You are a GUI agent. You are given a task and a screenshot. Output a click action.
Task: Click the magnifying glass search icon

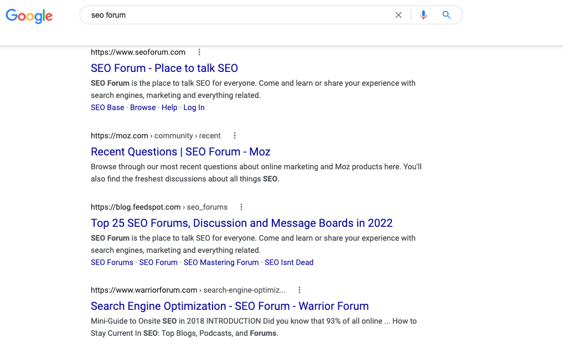[x=446, y=15]
